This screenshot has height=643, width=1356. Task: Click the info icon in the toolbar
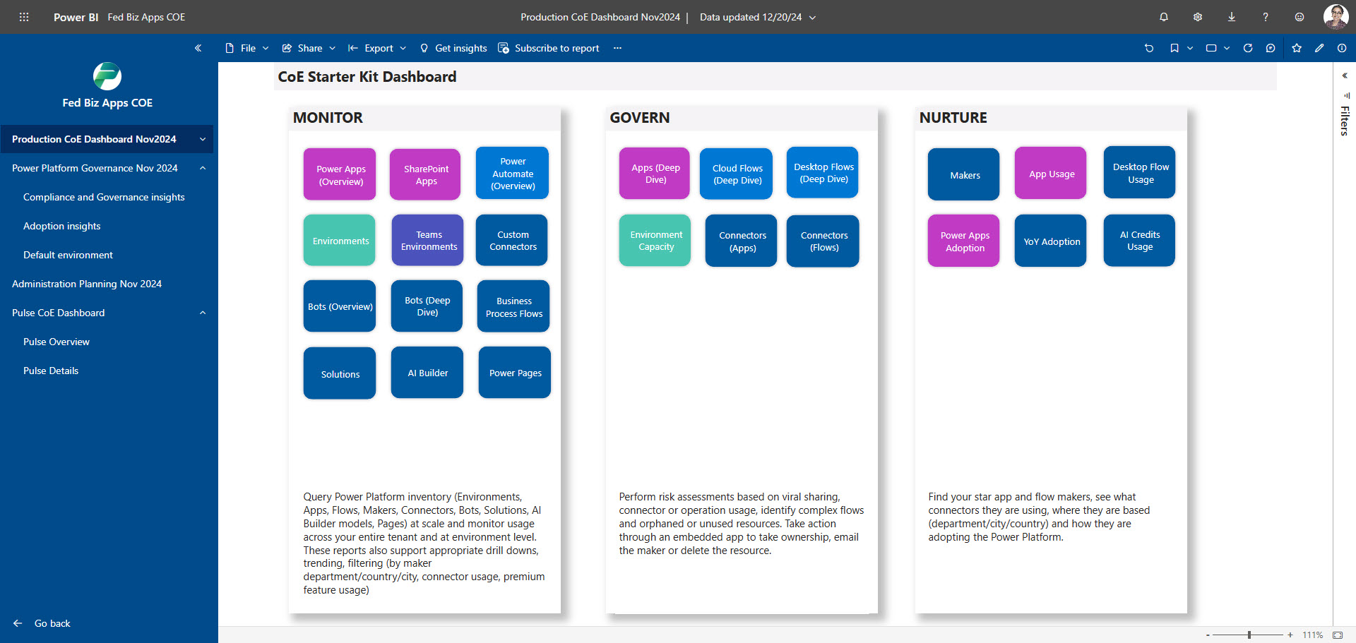click(x=1342, y=48)
